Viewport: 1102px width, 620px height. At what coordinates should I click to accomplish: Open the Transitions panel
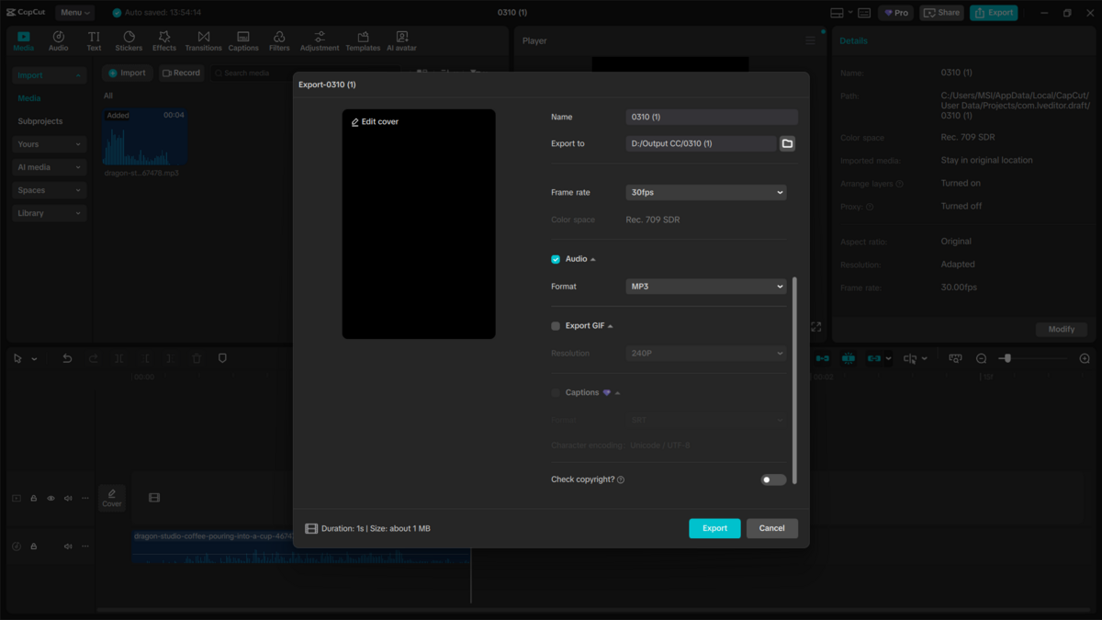(203, 39)
